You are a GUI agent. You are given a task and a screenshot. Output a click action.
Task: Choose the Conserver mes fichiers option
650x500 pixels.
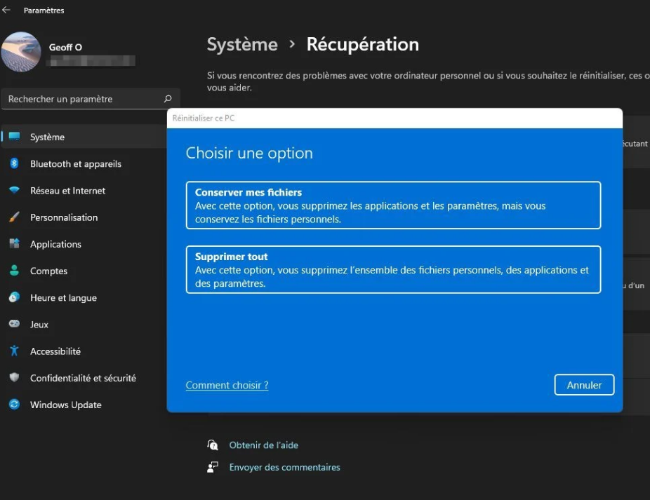(x=393, y=205)
